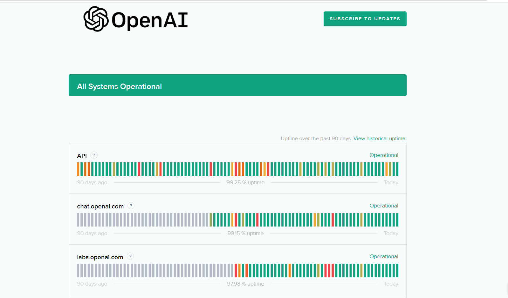Click 'Uptime over the past 90 days' text
The height and width of the screenshot is (298, 508).
click(x=316, y=139)
